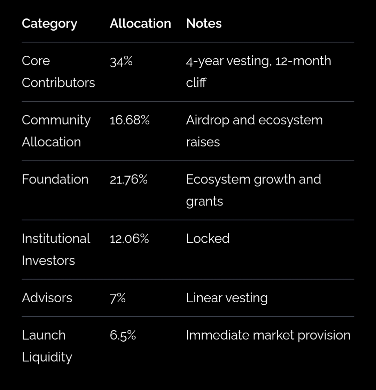Click the Allocation column header
The image size is (376, 390).
[x=140, y=24]
